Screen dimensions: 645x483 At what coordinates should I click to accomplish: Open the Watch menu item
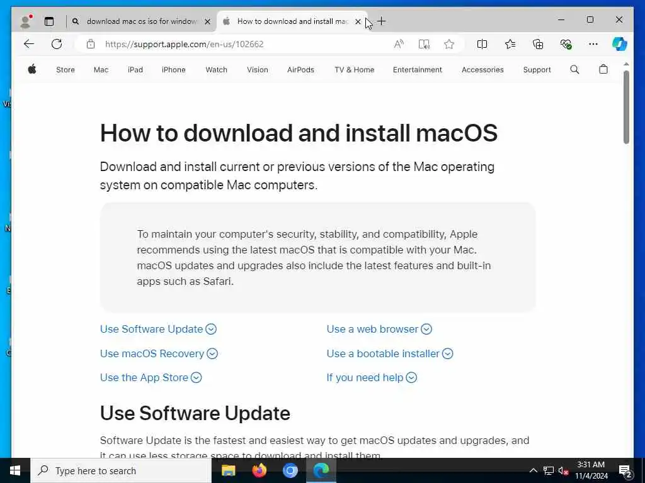(217, 70)
